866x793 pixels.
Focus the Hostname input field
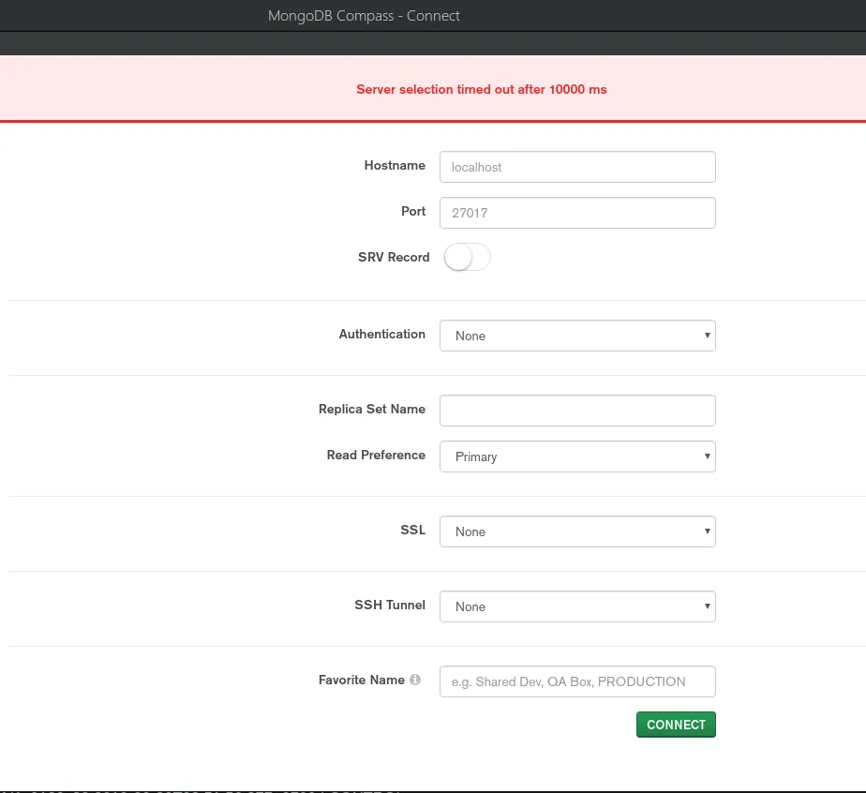click(x=577, y=167)
